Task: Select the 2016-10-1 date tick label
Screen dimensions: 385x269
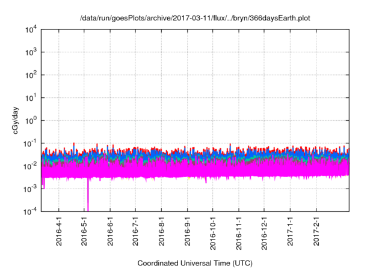Action: pyautogui.click(x=213, y=234)
